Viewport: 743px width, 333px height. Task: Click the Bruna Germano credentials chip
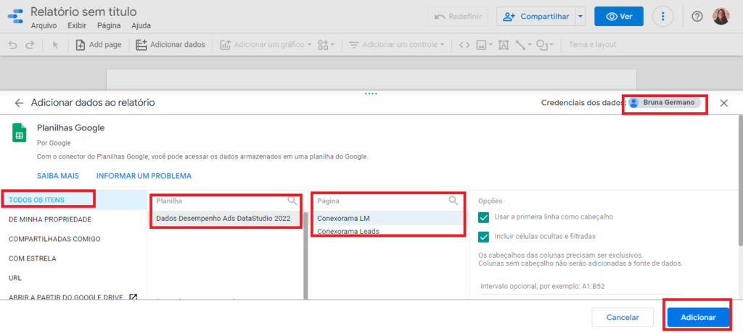tap(665, 103)
